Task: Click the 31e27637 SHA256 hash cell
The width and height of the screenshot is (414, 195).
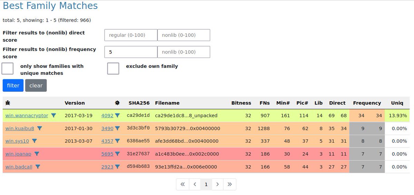Action: pyautogui.click(x=138, y=154)
